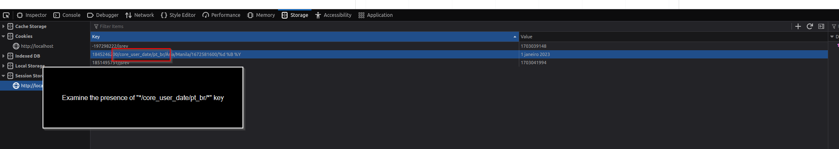Click the value 1 janeiro 2023
Viewport: 839px width, 149px height.
(x=535, y=54)
